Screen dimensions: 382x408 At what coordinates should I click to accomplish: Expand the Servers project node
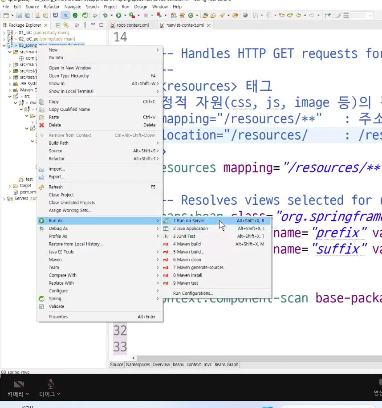point(4,199)
